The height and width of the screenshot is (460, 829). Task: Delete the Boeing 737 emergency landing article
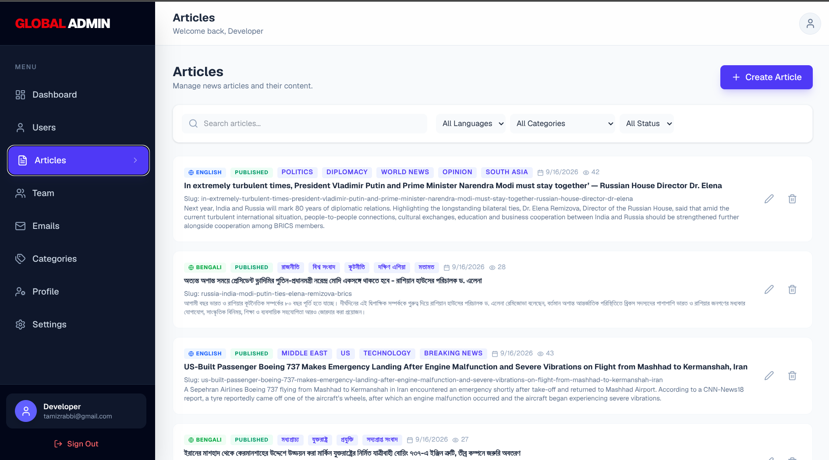(792, 376)
